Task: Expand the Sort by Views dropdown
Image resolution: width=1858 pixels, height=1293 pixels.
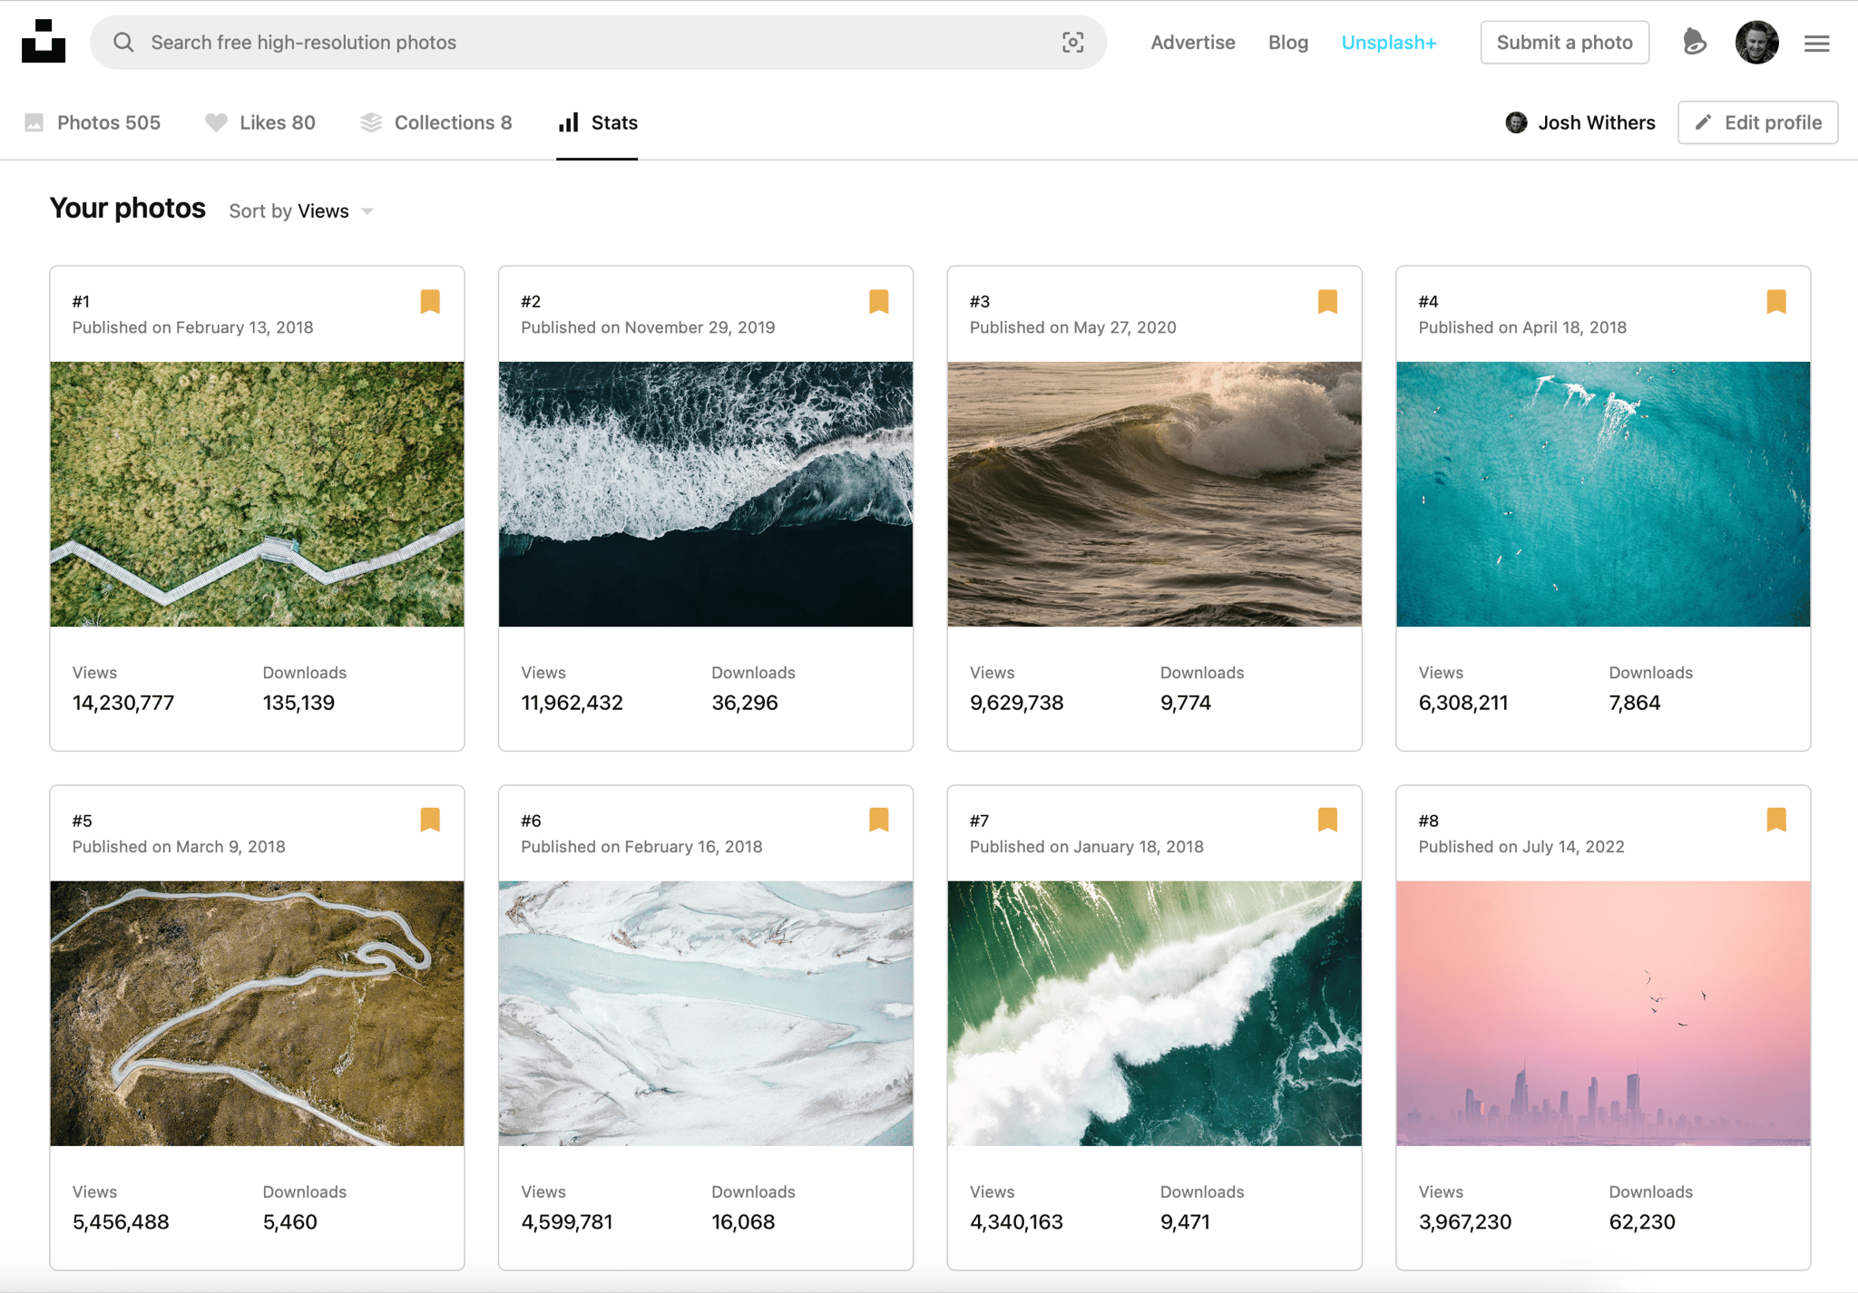Action: tap(301, 211)
